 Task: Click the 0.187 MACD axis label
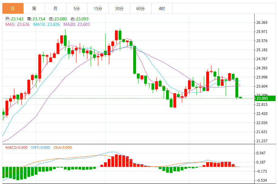click(x=261, y=162)
